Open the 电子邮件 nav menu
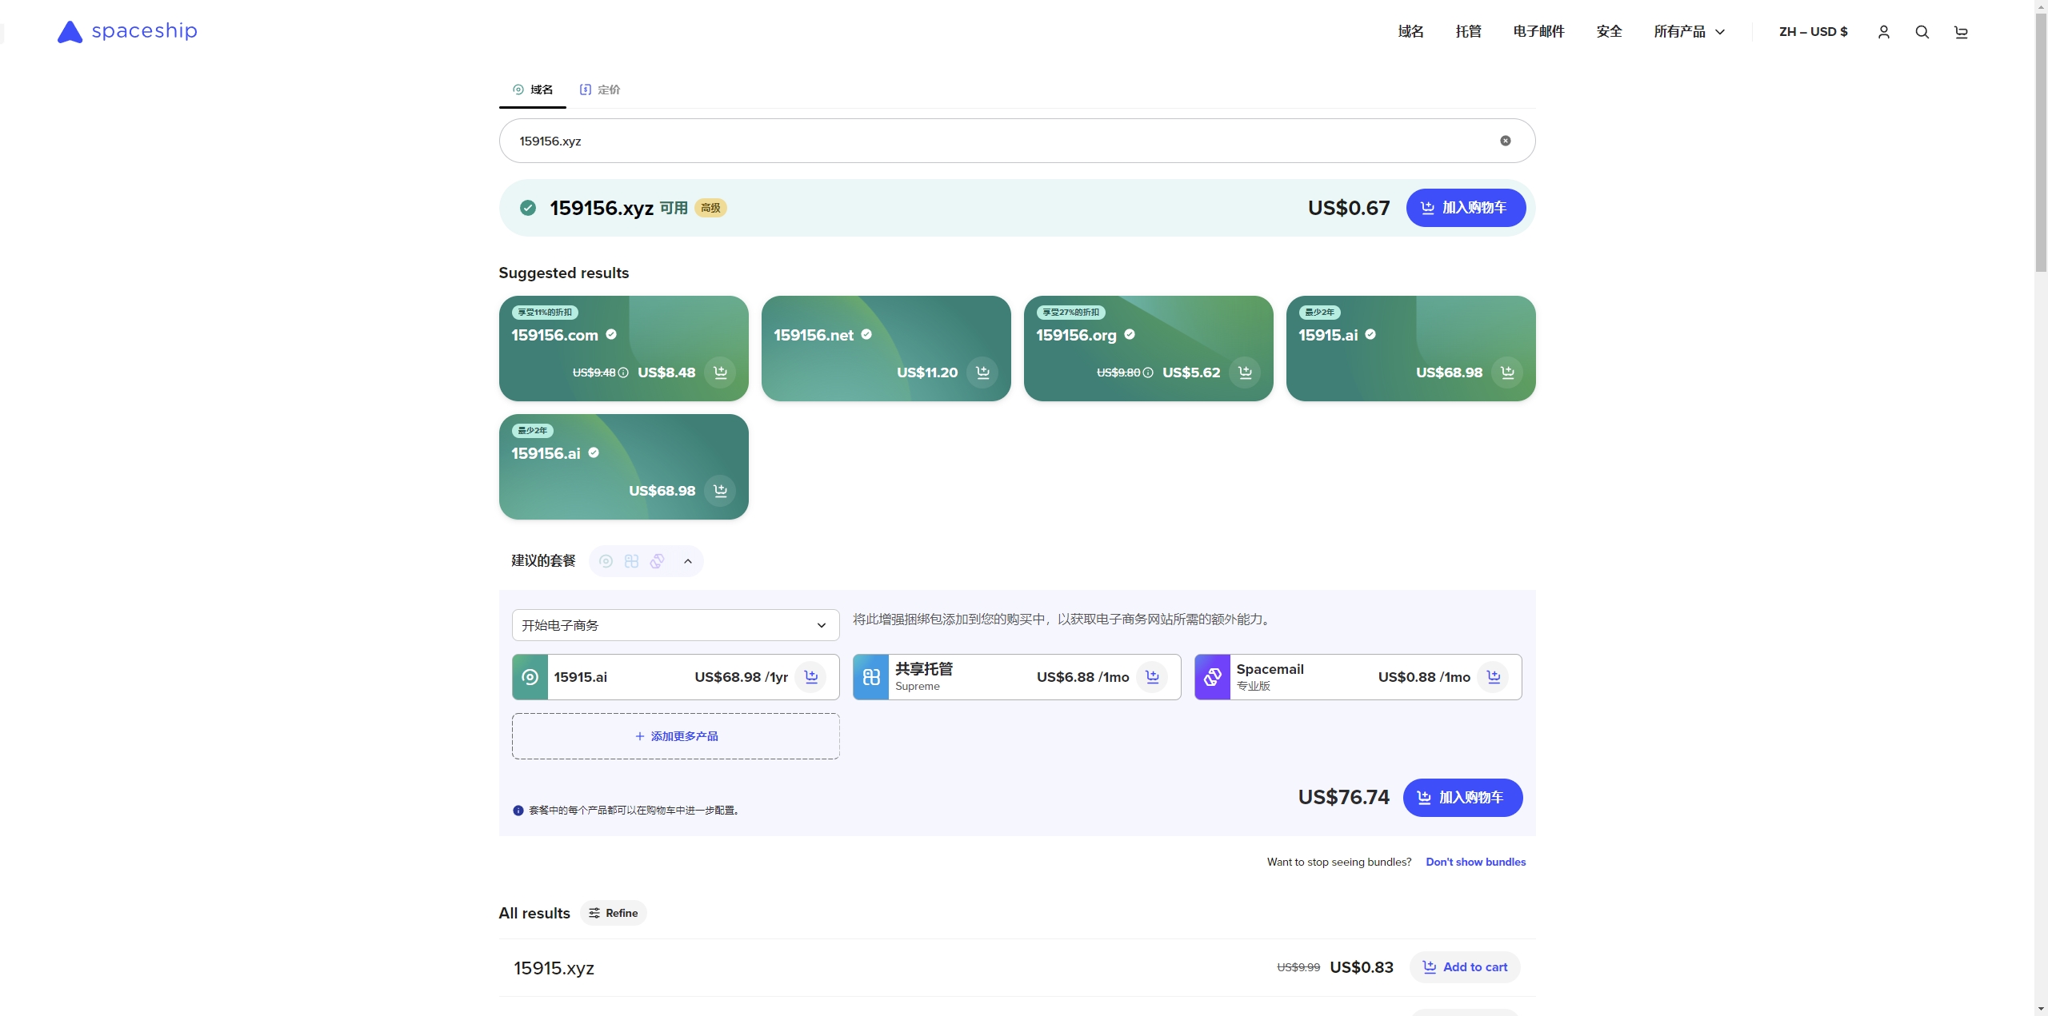Screen dimensions: 2048x1016 pyautogui.click(x=1539, y=32)
